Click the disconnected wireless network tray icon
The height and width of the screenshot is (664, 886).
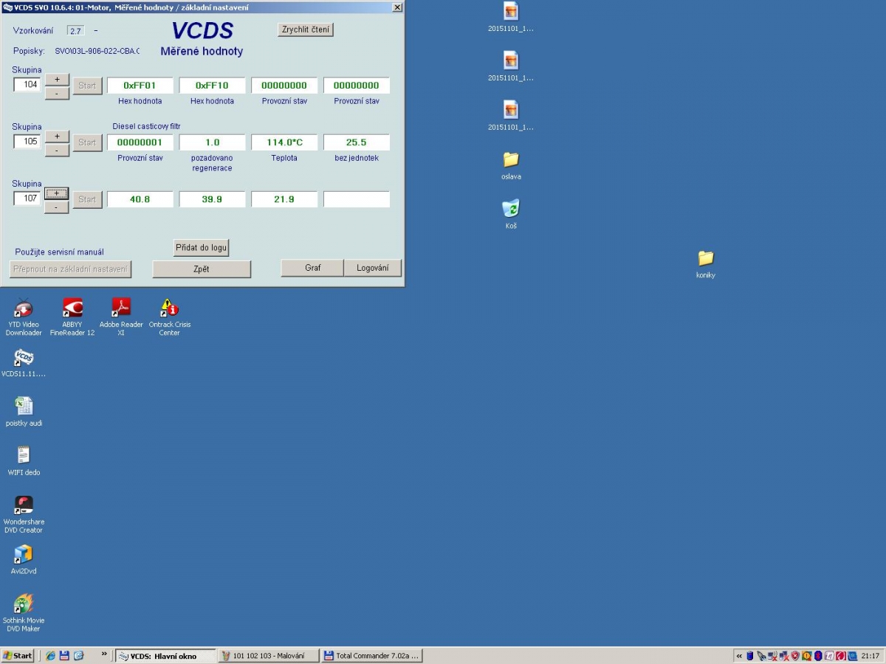[772, 655]
